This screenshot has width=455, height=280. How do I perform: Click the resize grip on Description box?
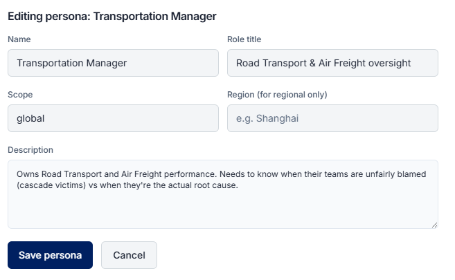point(434,225)
